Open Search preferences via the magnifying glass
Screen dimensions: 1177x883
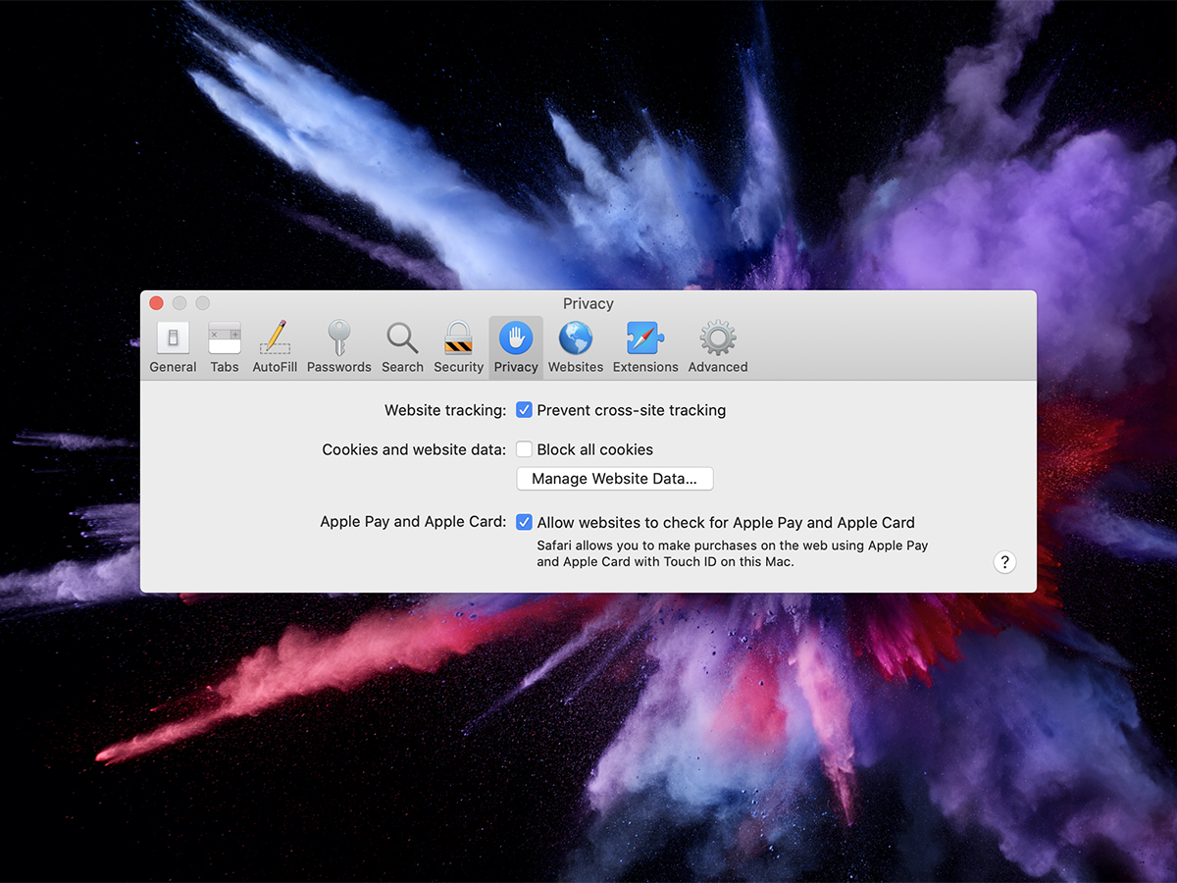[x=402, y=347]
